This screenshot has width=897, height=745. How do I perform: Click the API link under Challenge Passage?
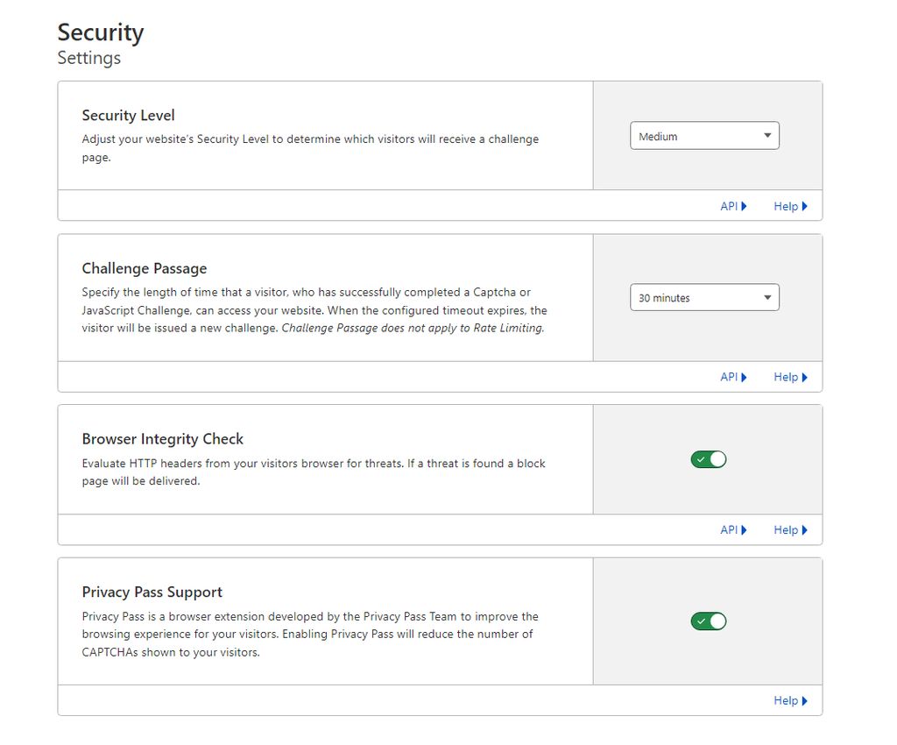pos(731,377)
